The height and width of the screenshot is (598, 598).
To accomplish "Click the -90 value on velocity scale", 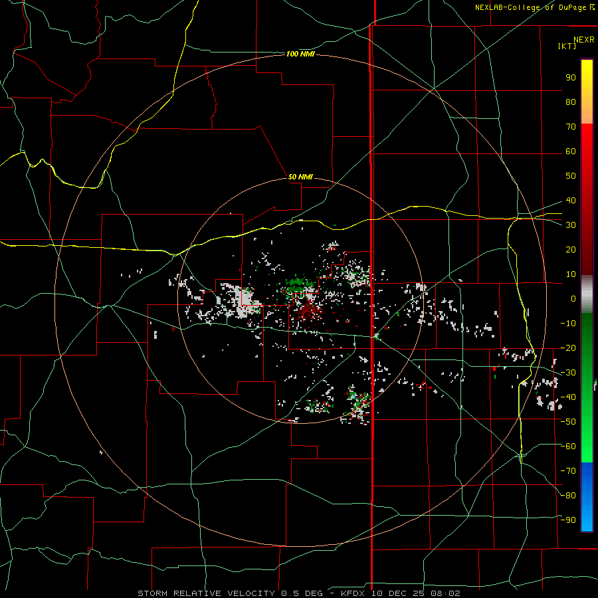I will [x=568, y=520].
